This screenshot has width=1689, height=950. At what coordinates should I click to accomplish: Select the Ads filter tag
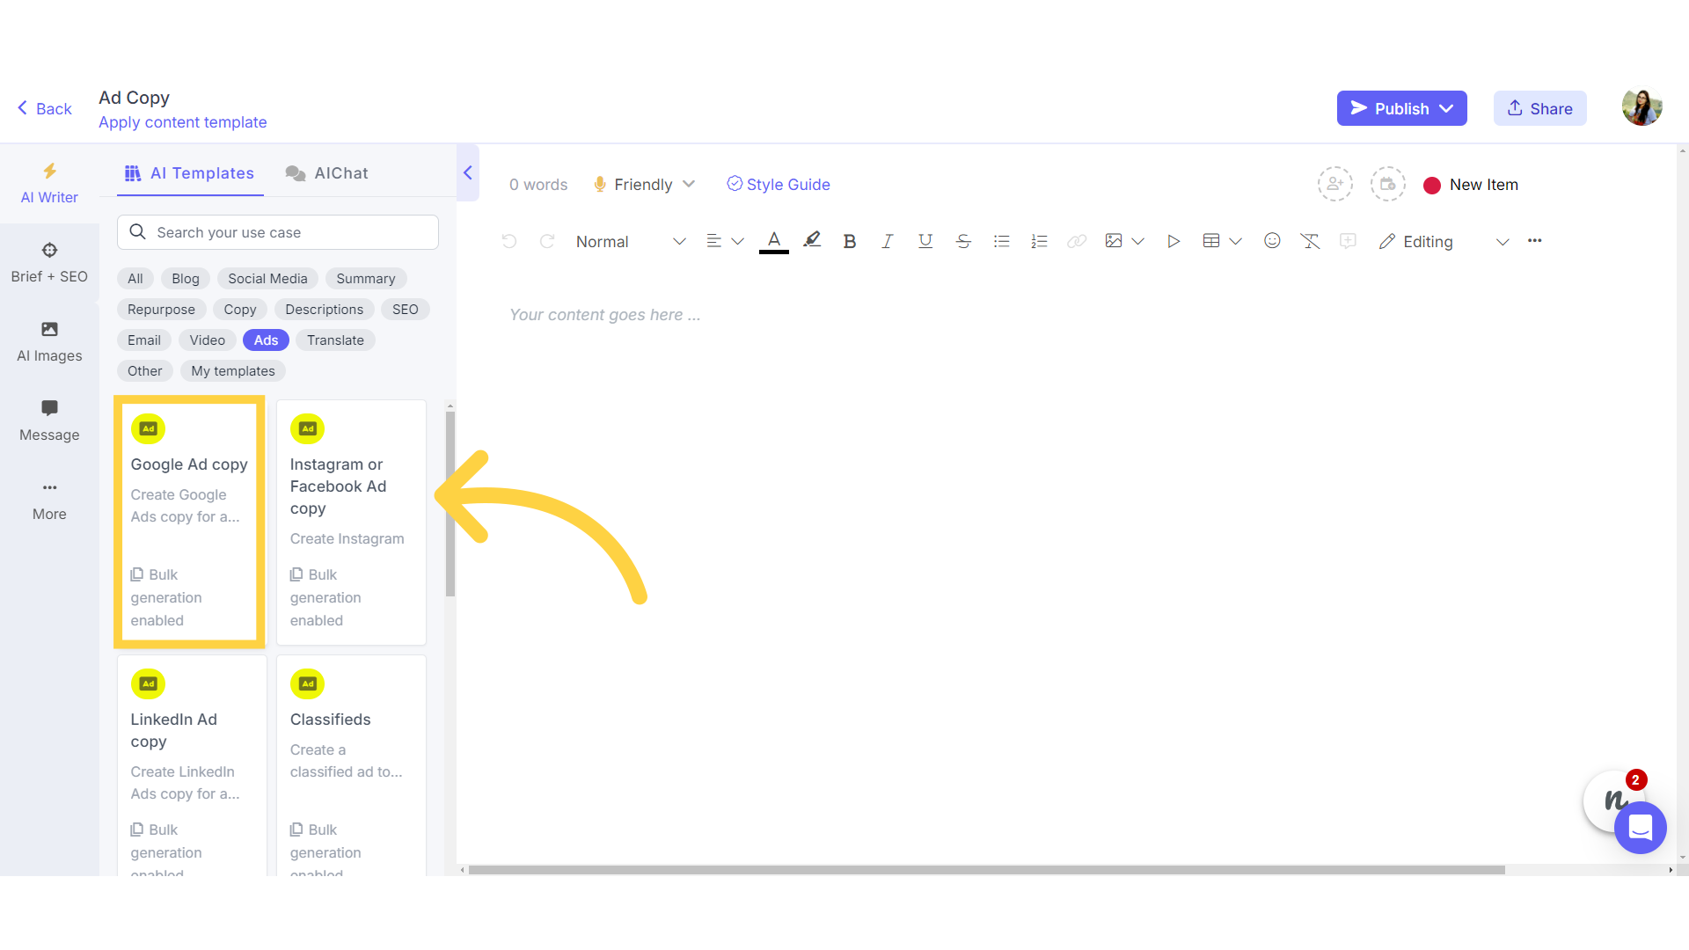click(x=266, y=340)
